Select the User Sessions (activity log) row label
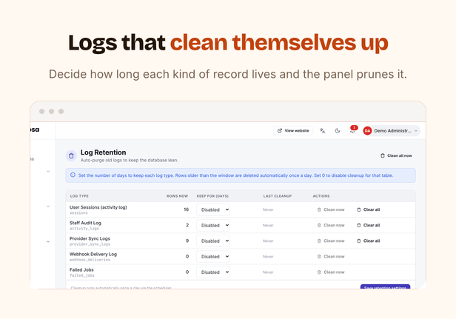456x319 pixels. point(98,207)
